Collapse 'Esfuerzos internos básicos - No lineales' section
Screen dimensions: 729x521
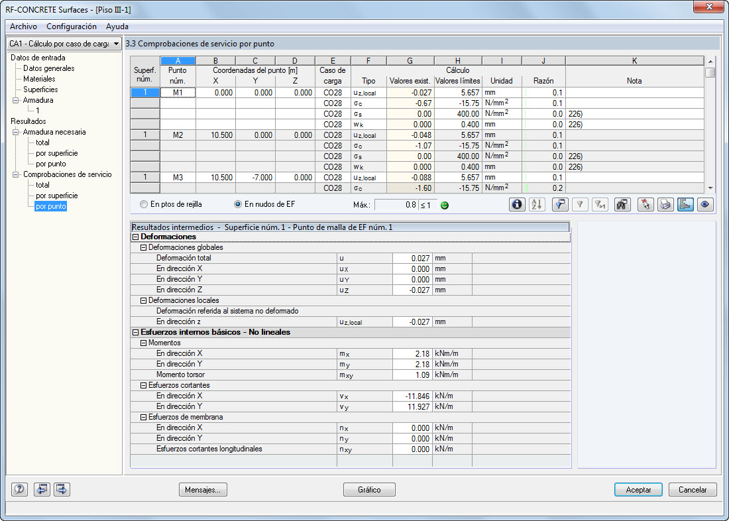point(135,332)
